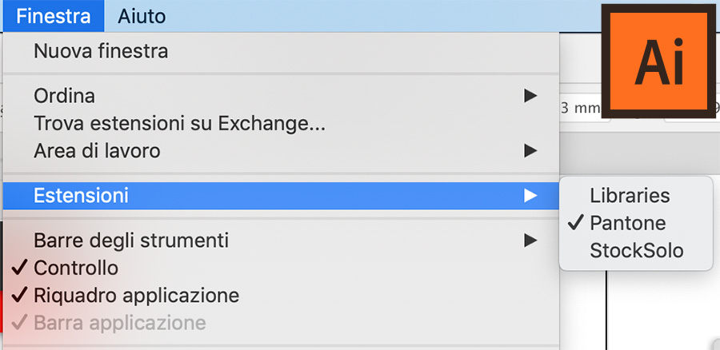The width and height of the screenshot is (720, 350).
Task: Open Trova estensioni su Exchange link
Action: click(x=281, y=123)
